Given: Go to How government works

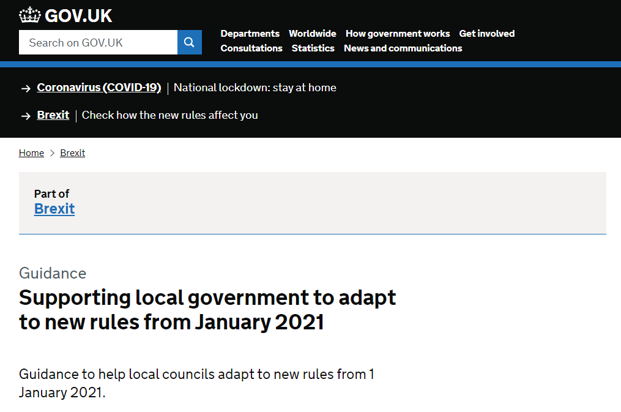Looking at the screenshot, I should click(397, 34).
